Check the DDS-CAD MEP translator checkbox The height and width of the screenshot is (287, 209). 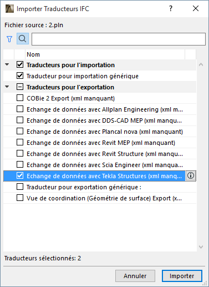tap(20, 120)
